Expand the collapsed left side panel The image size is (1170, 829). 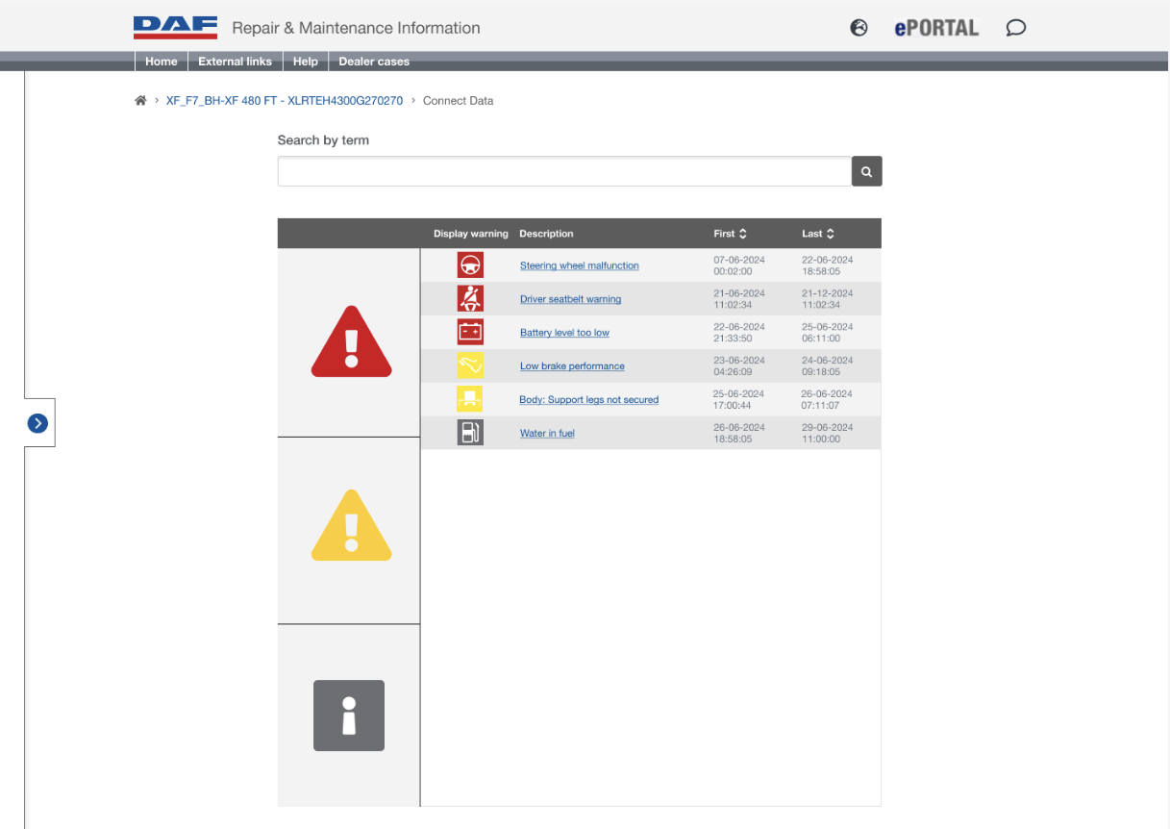tap(37, 422)
